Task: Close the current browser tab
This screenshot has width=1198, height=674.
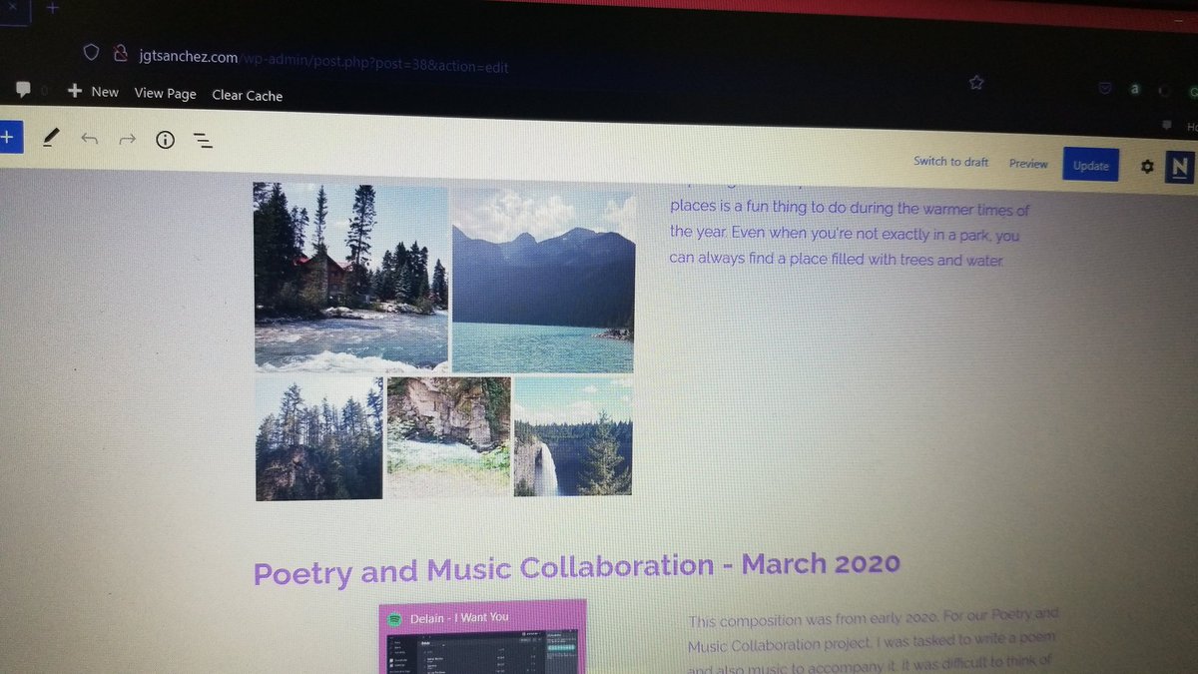Action: pyautogui.click(x=12, y=6)
